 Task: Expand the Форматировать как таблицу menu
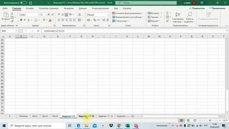[x=128, y=17]
